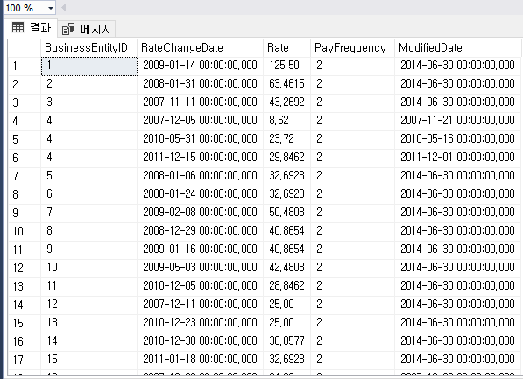Click highlighted BusinessEntityID cell in row 1
523x379 pixels.
[x=89, y=66]
